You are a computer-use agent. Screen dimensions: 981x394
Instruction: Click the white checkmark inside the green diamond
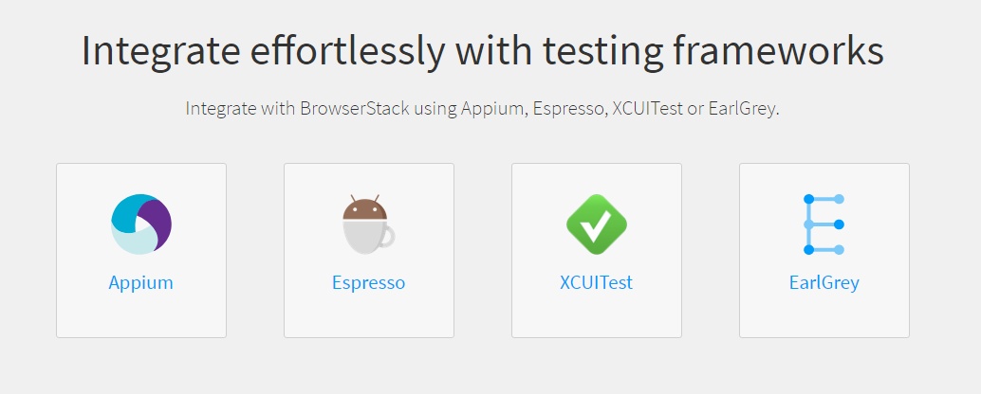point(596,226)
